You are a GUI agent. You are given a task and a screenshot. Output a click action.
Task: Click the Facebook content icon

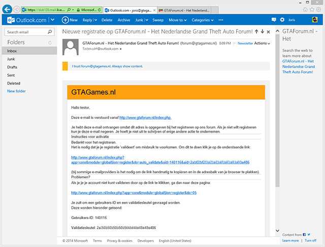304,235
